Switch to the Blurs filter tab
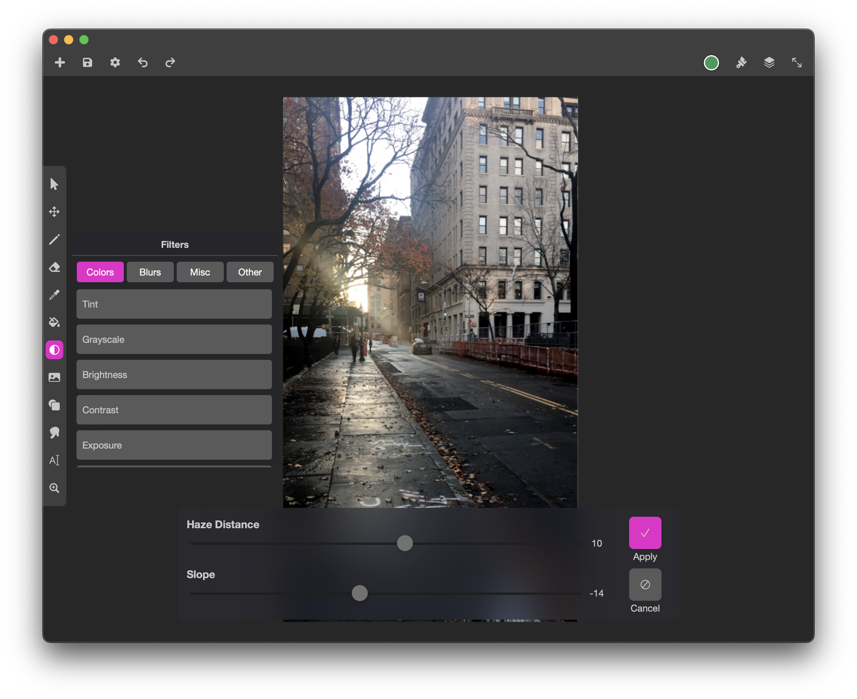Image resolution: width=857 pixels, height=699 pixels. click(x=150, y=272)
